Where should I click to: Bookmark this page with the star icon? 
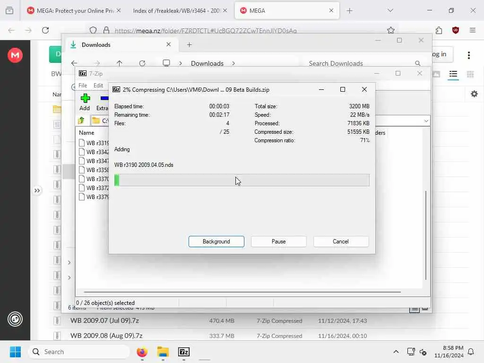(x=391, y=30)
